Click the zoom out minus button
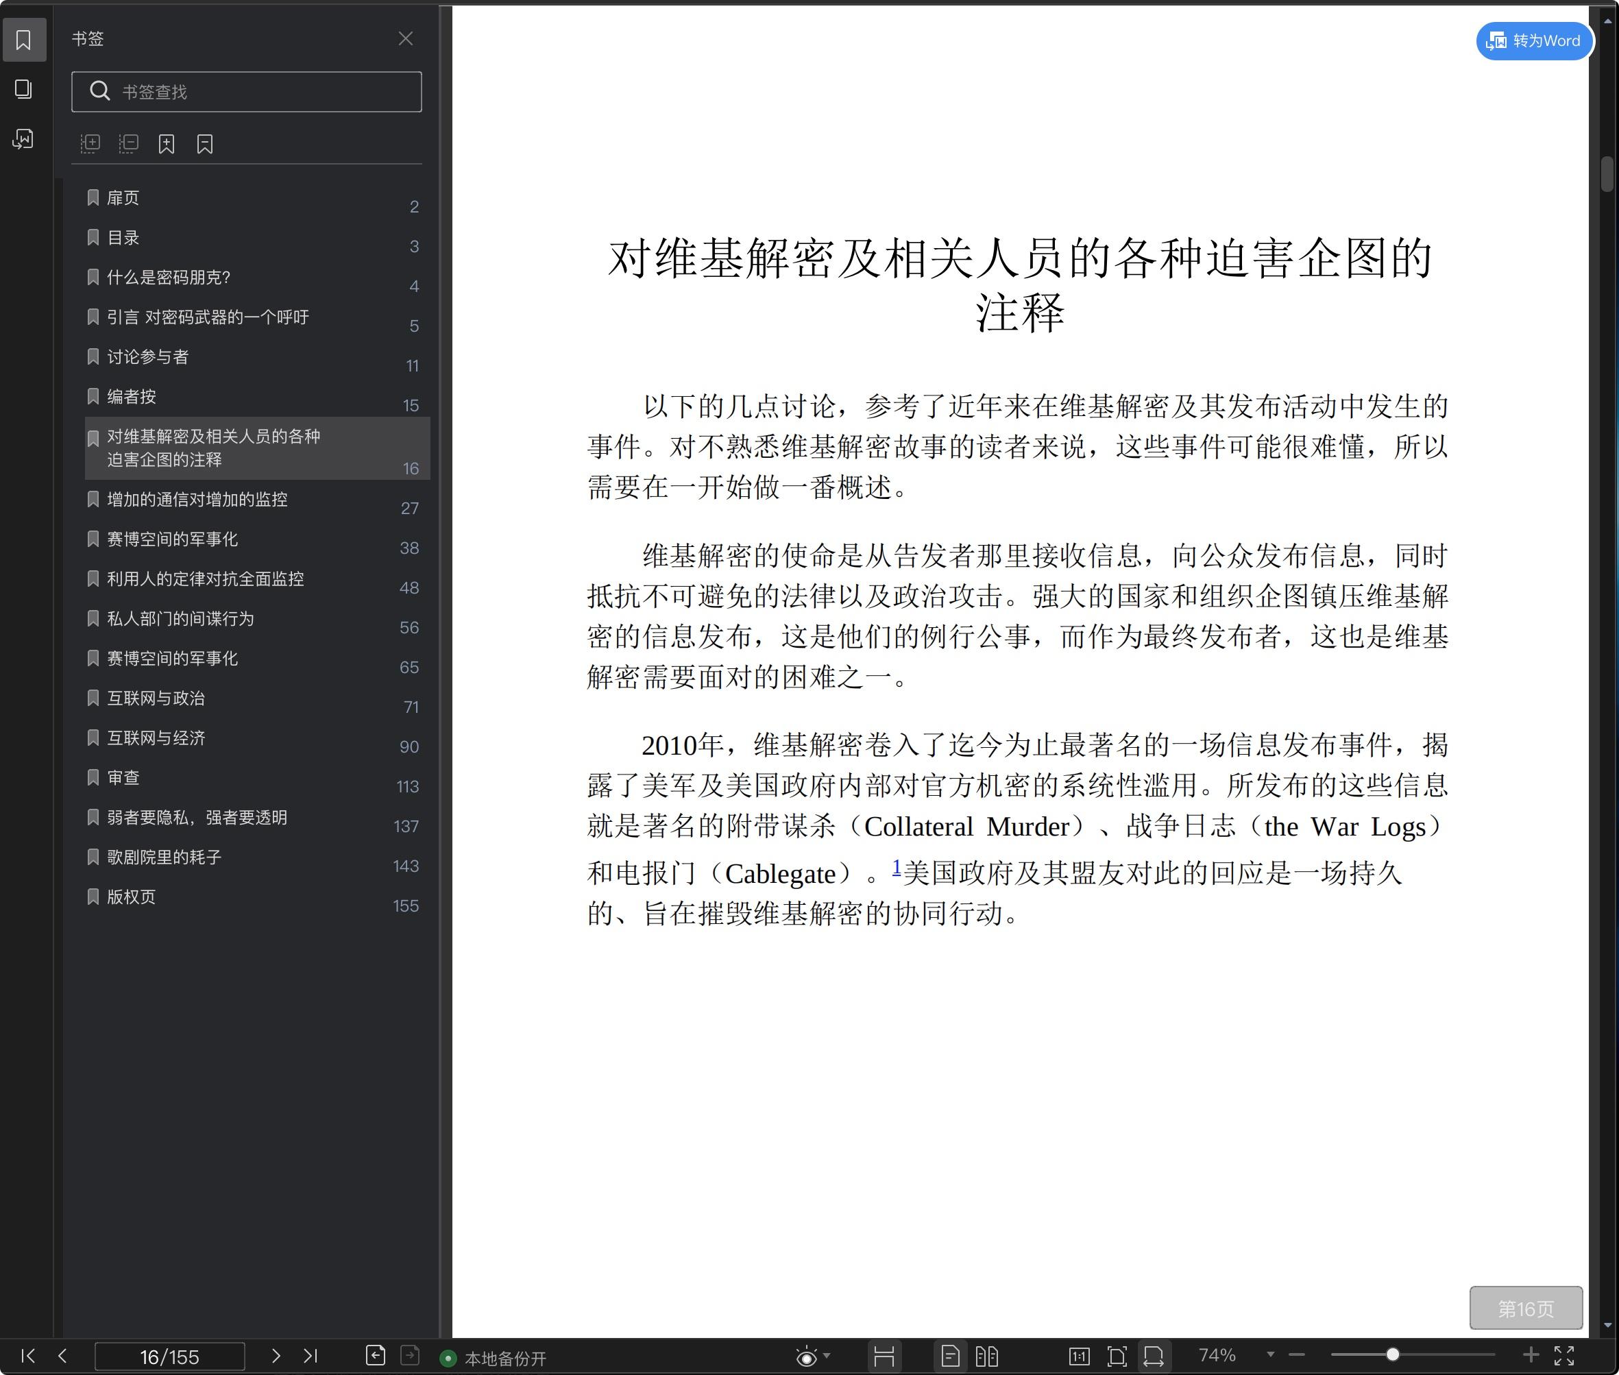1619x1375 pixels. pos(1297,1354)
